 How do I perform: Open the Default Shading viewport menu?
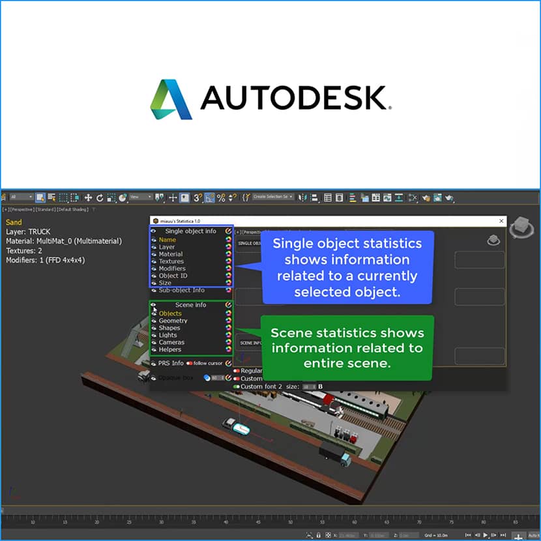tap(73, 209)
